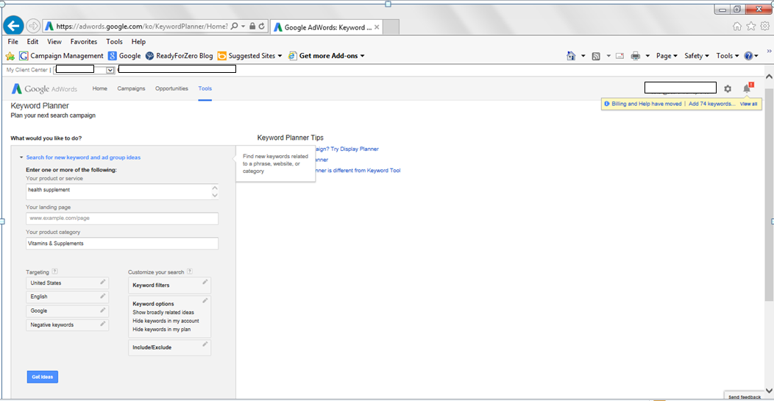Viewport: 774px width, 401px height.
Task: Open Campaign Management favorites bookmark
Action: tap(61, 56)
